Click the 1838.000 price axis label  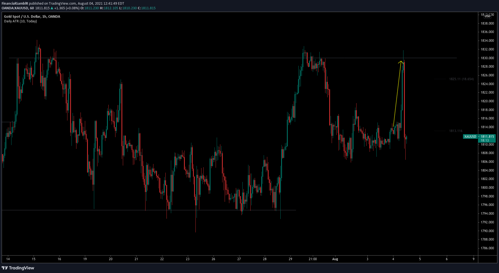click(487, 23)
